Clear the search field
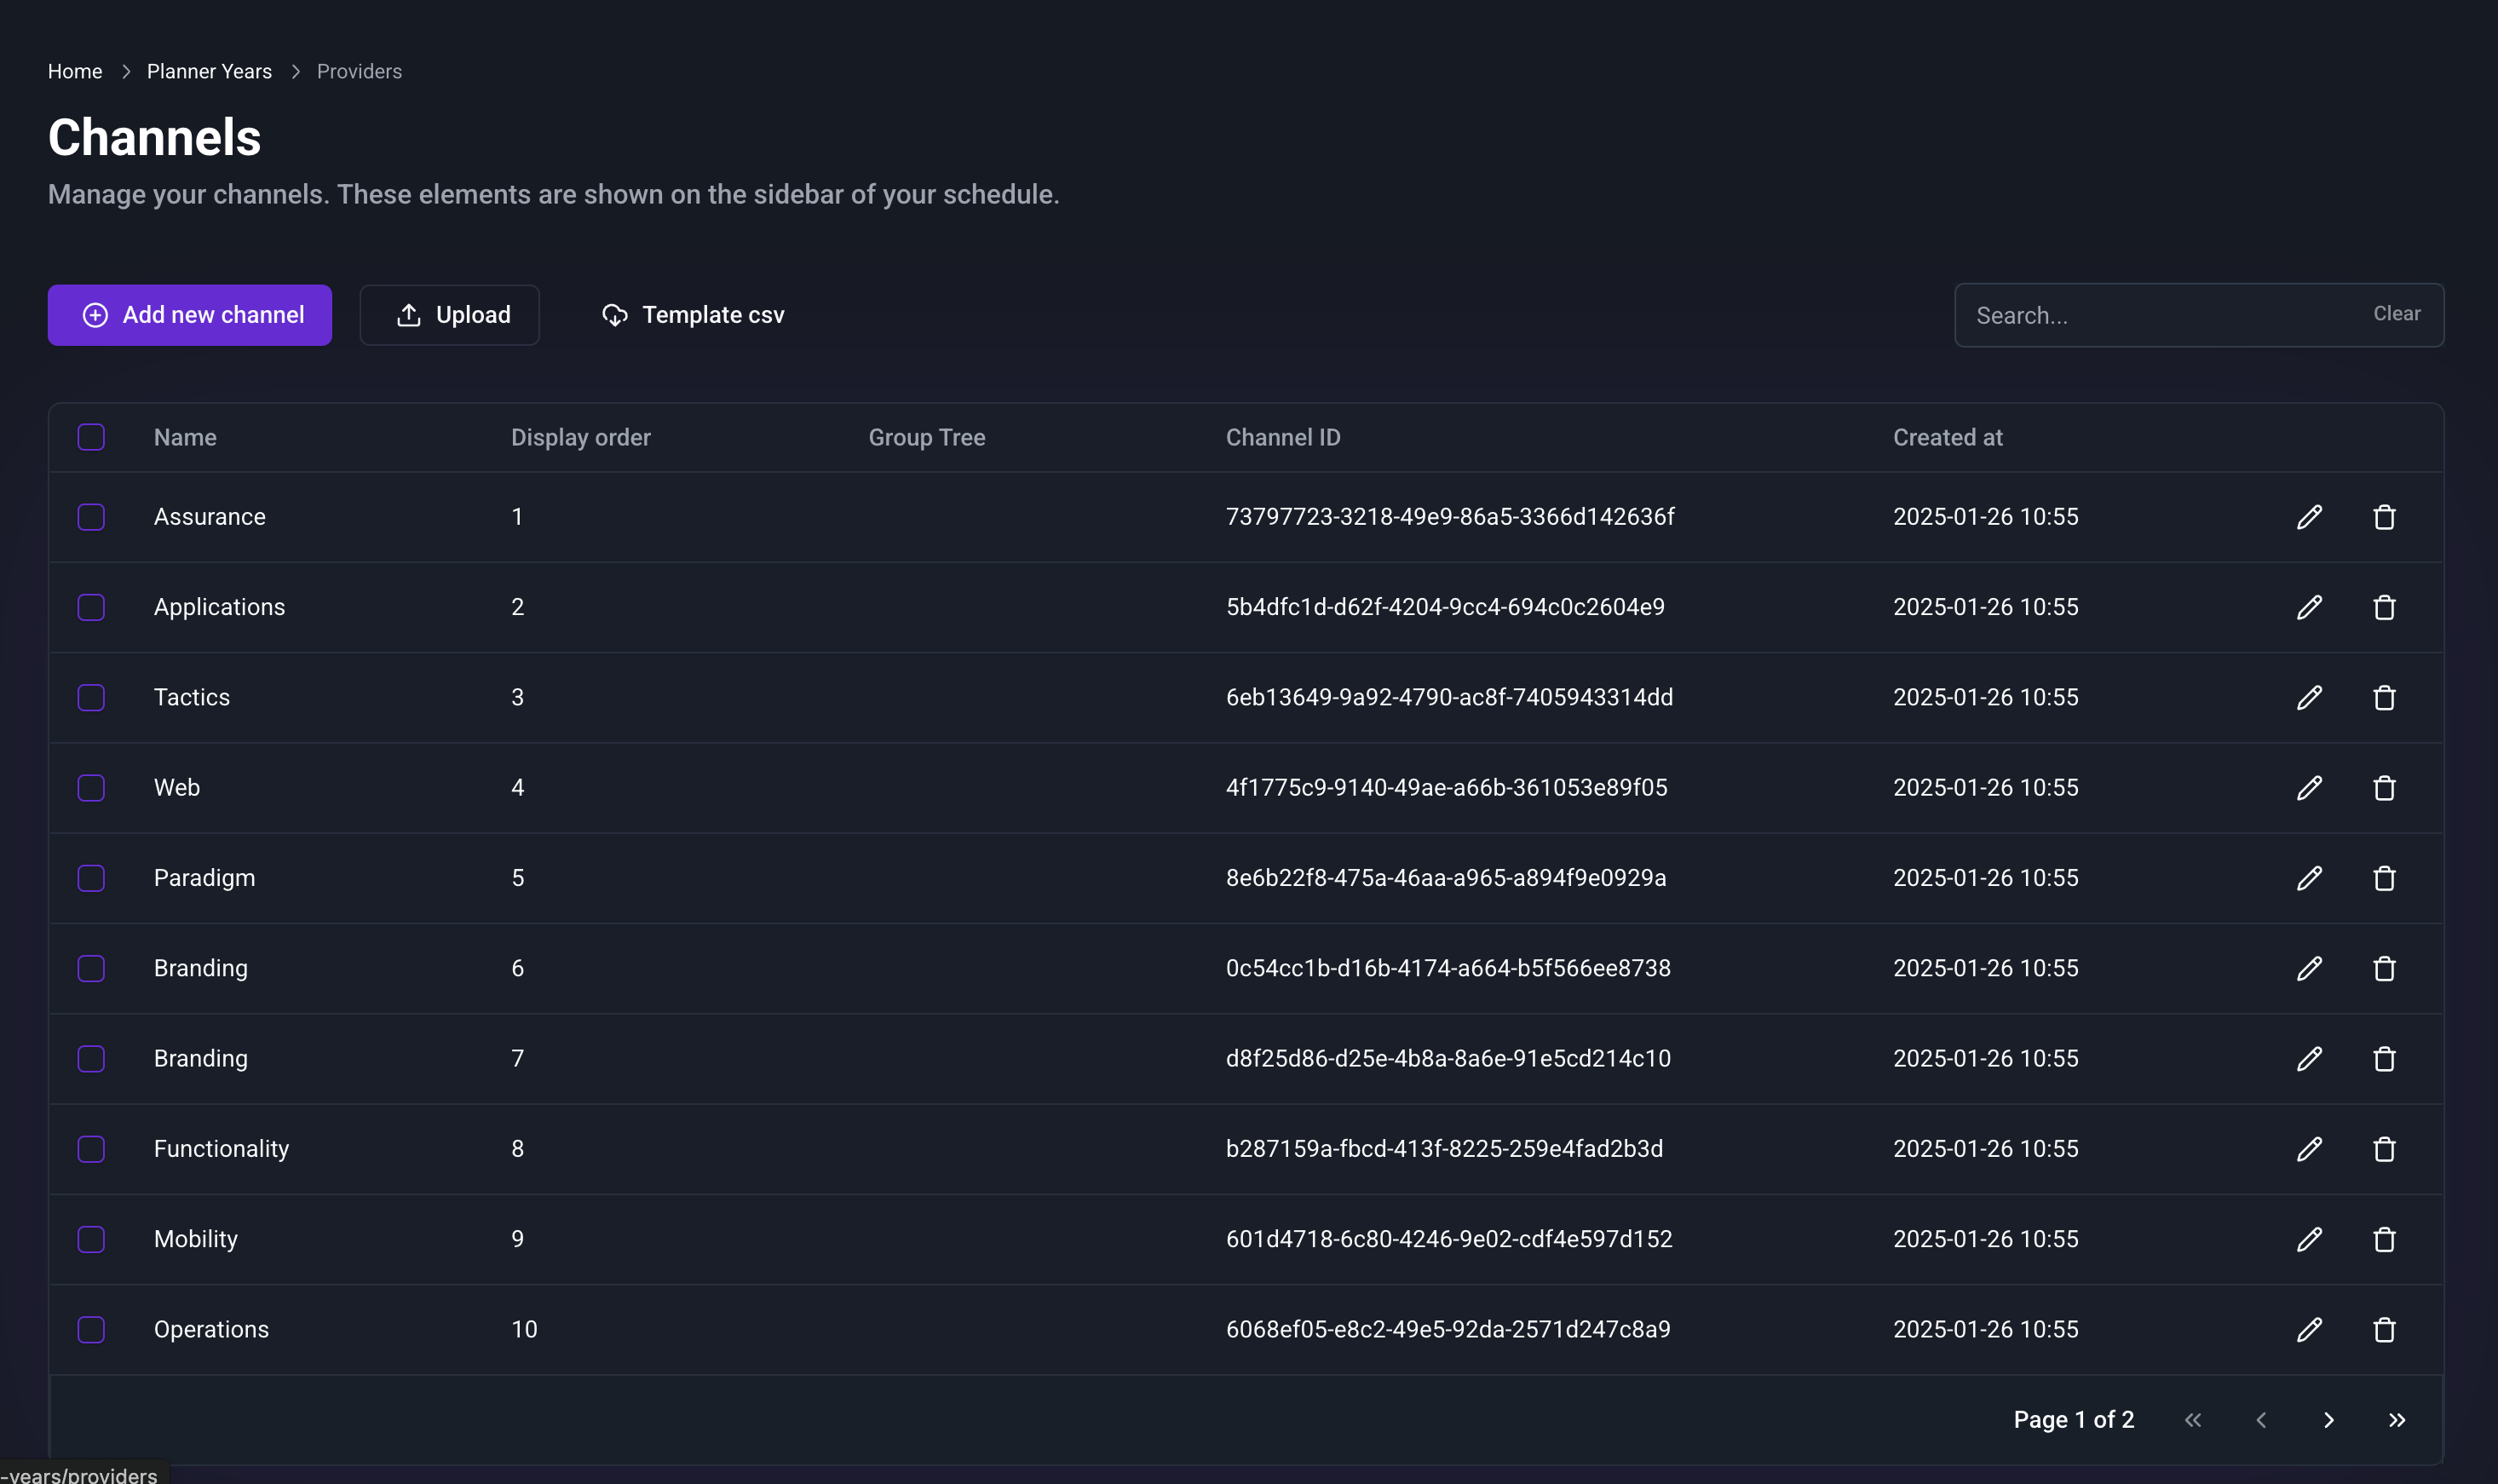Screen dimensions: 2498x1484 coord(2397,313)
